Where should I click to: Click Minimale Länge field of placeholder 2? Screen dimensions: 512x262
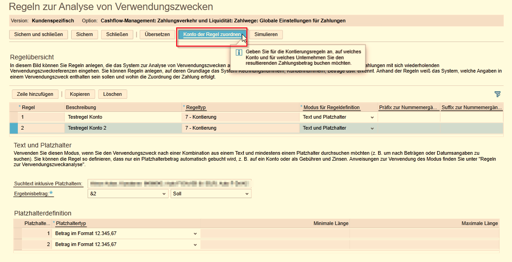[x=275, y=244]
